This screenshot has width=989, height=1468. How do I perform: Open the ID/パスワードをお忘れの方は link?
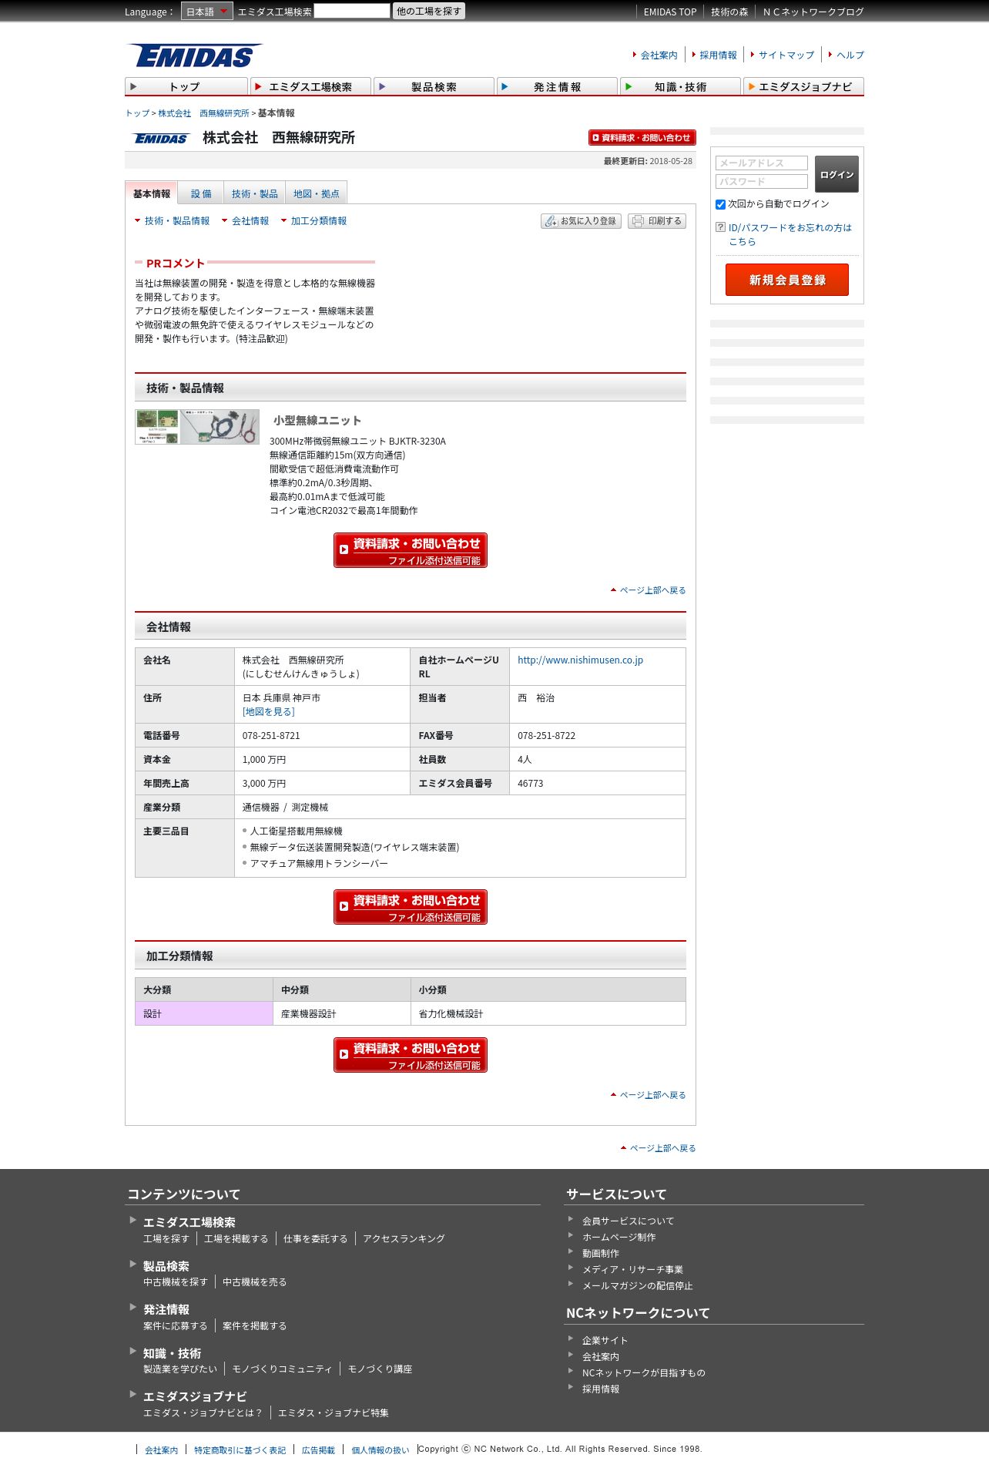pyautogui.click(x=790, y=234)
